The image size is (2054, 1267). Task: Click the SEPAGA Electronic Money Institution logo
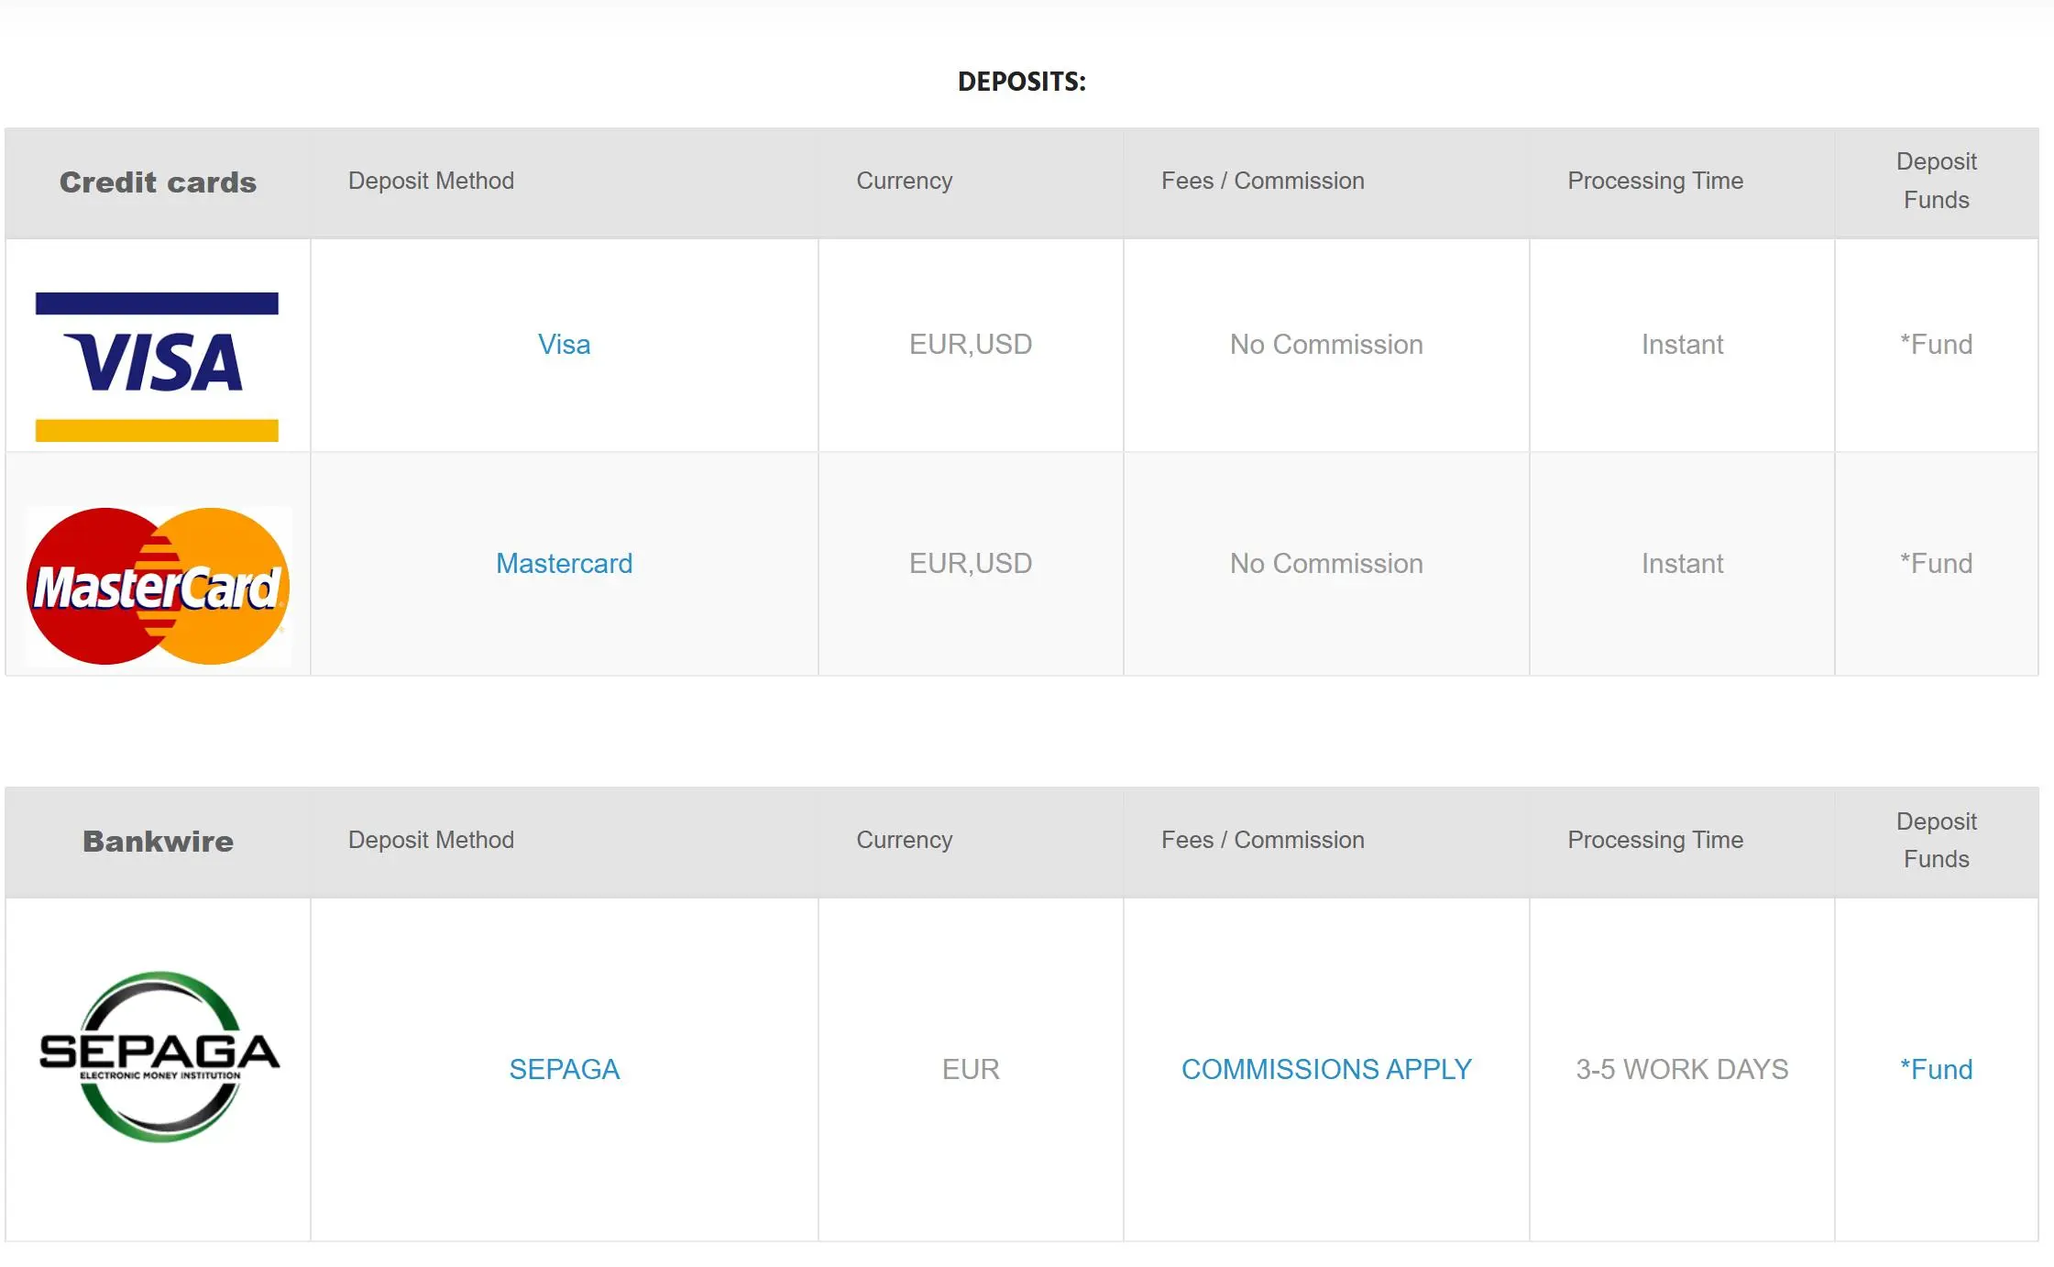tap(159, 1056)
